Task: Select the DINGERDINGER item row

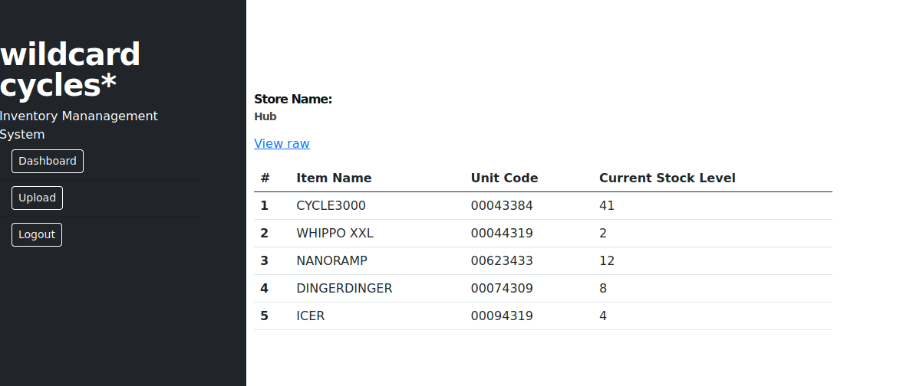Action: (543, 289)
